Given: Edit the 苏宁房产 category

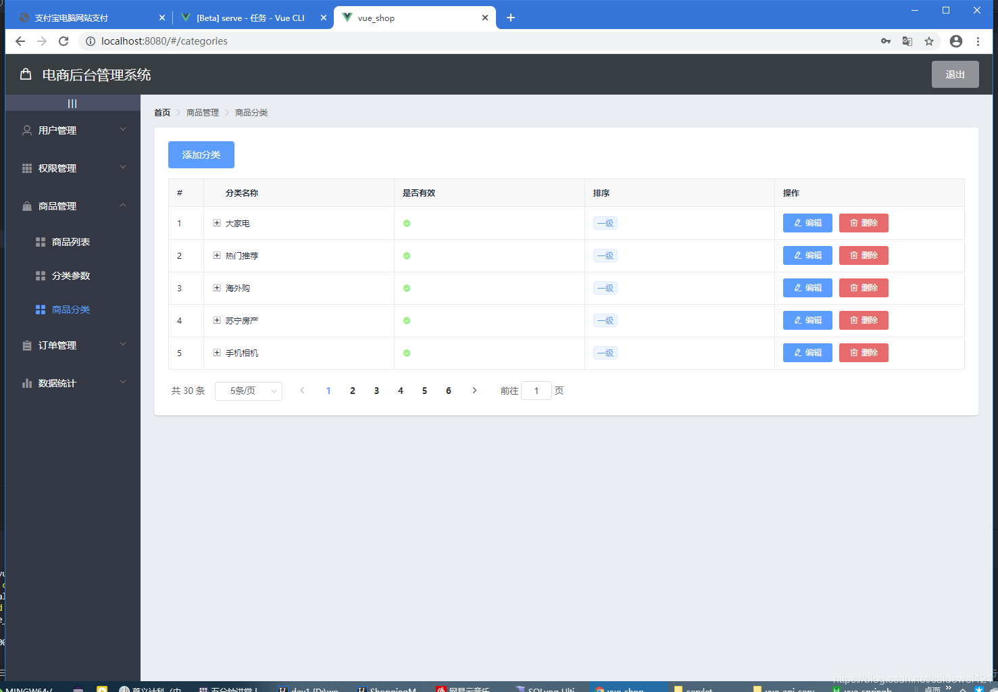Looking at the screenshot, I should point(807,320).
